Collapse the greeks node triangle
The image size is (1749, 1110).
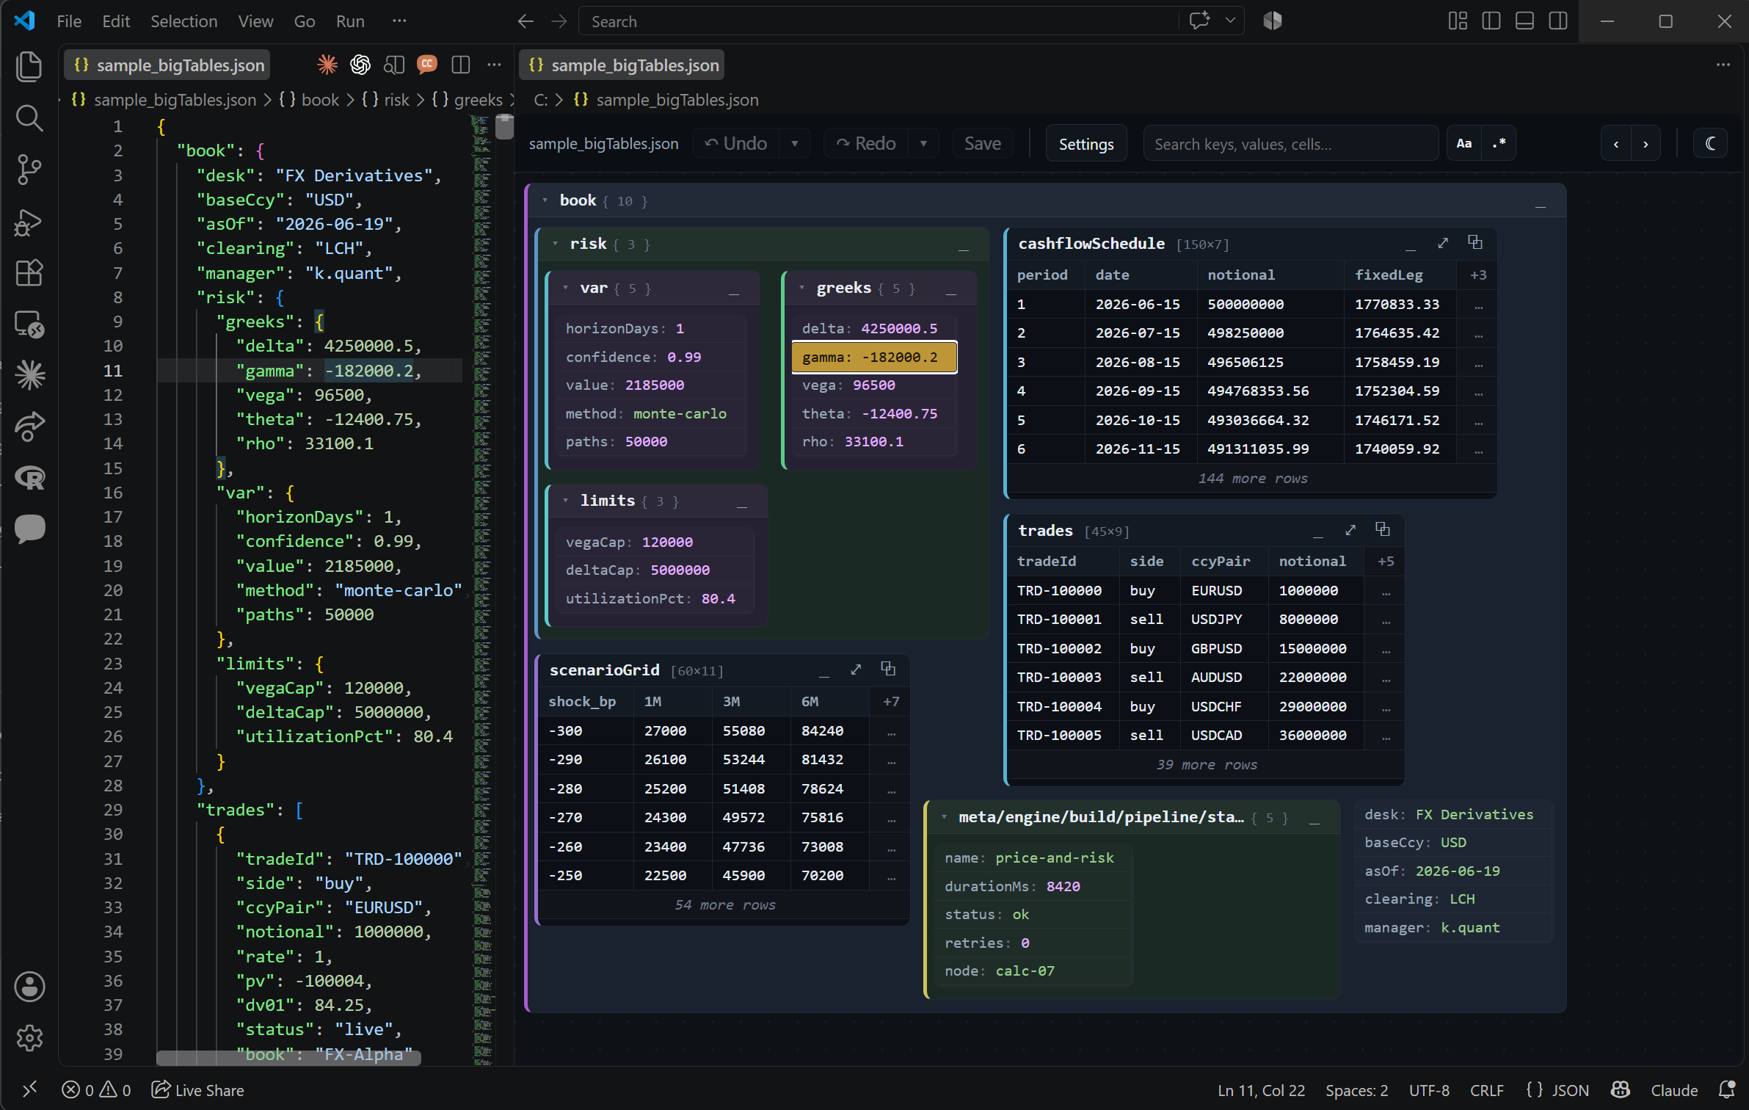pos(801,288)
